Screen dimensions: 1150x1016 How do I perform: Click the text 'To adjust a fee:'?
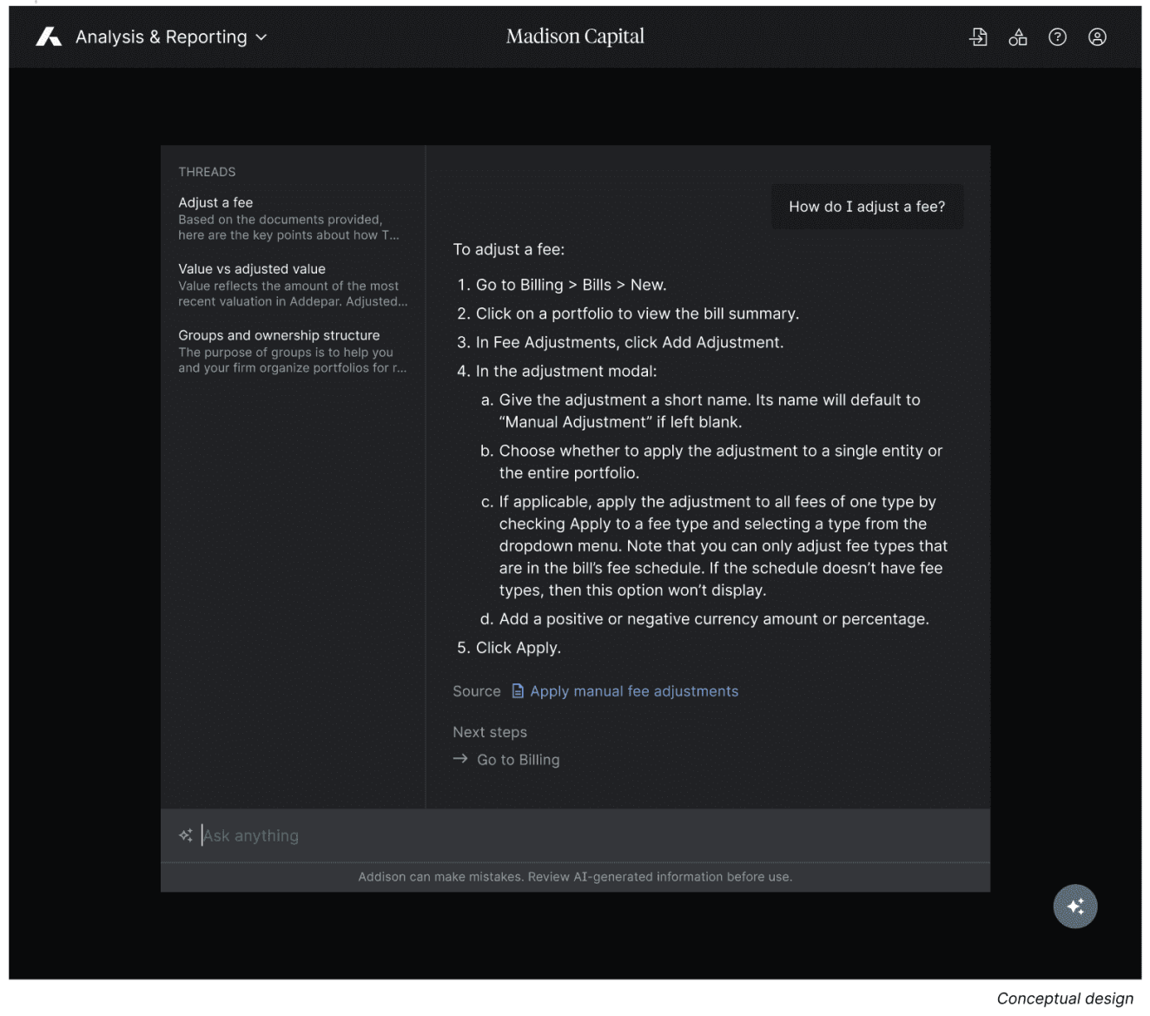(509, 249)
